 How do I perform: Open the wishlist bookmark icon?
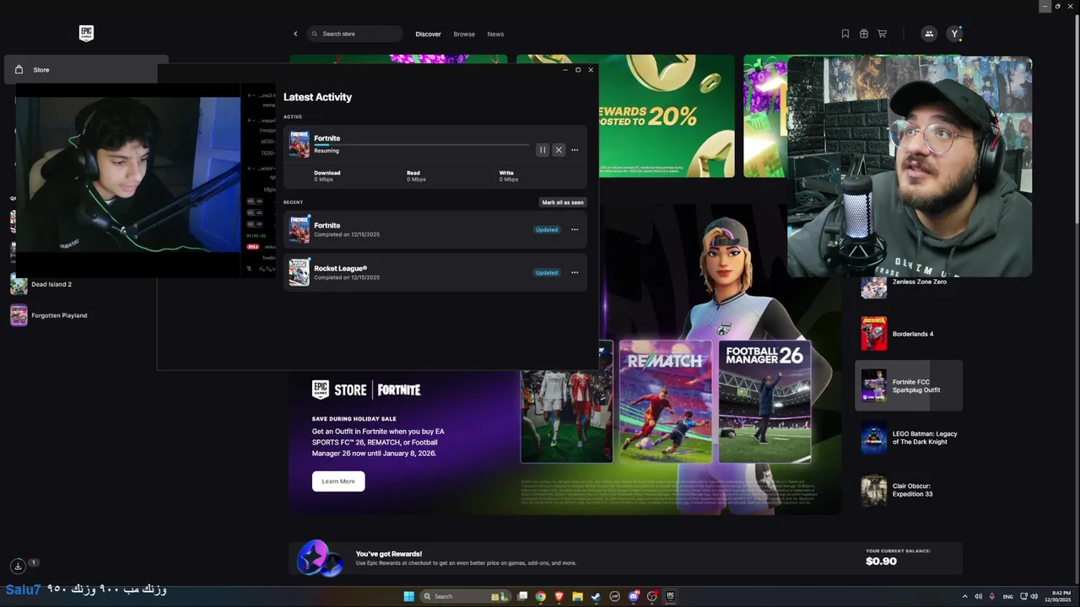[845, 34]
